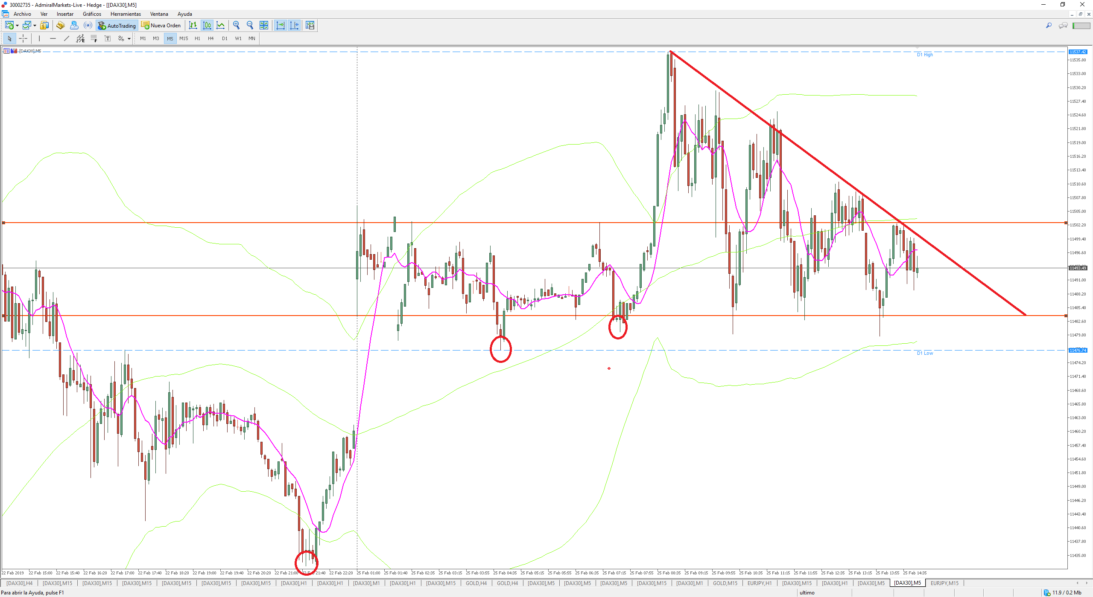Select the text label drawing tool
Viewport: 1093px width, 597px height.
(x=108, y=38)
